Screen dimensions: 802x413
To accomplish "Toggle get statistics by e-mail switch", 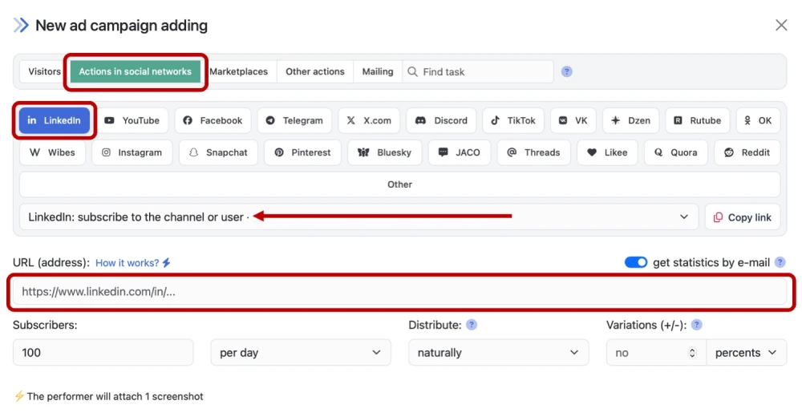I will [636, 262].
